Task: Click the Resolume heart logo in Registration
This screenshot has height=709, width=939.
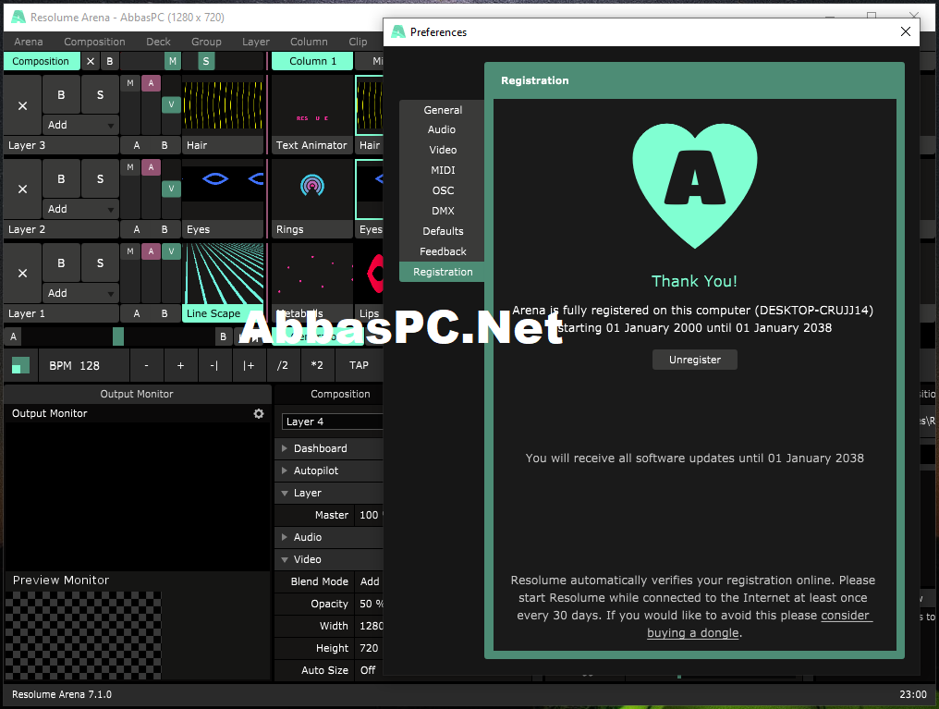Action: [695, 186]
